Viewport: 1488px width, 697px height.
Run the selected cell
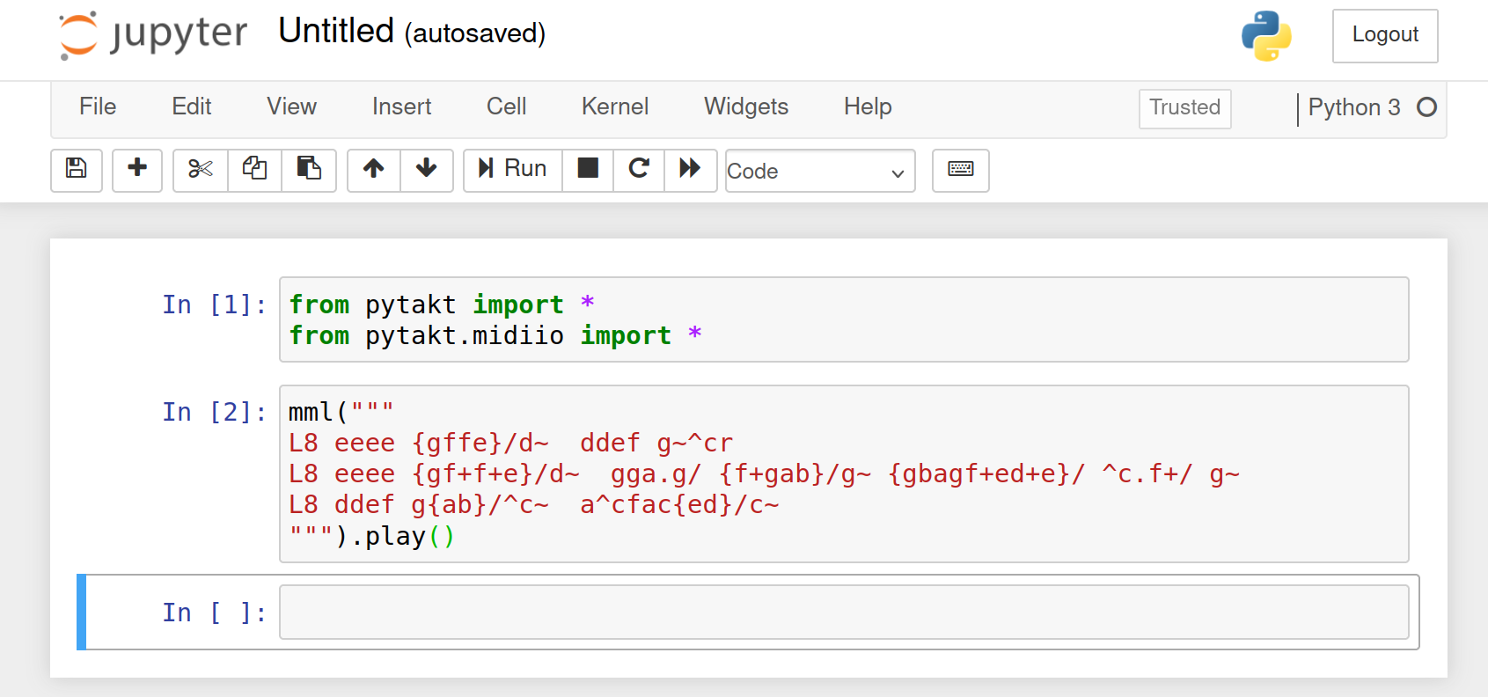click(512, 169)
